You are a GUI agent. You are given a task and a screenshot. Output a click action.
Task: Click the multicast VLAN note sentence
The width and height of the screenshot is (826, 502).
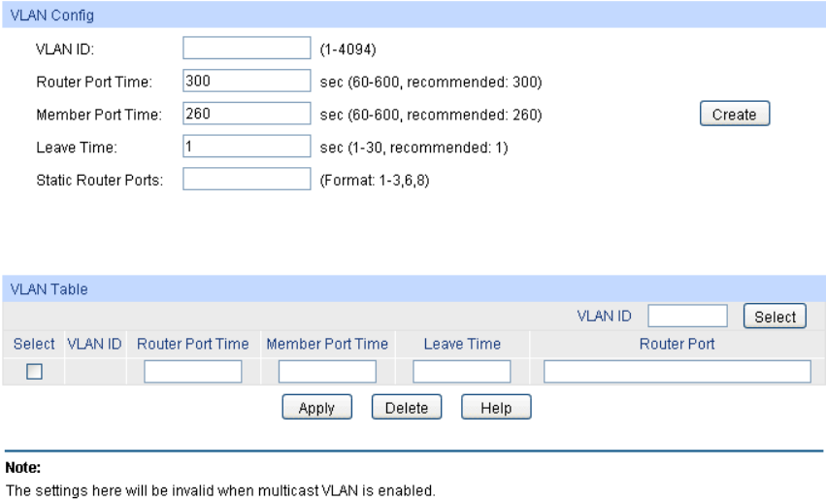click(x=220, y=490)
